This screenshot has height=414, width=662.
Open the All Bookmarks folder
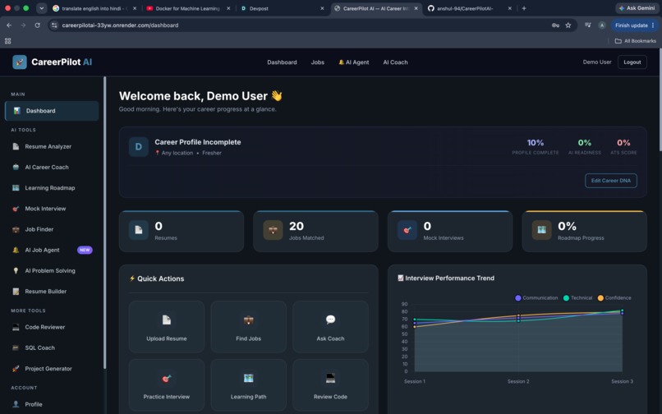[x=636, y=41]
